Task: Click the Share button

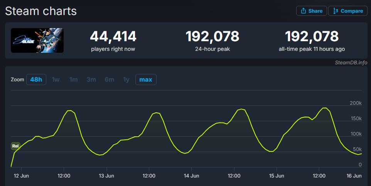Action: tap(312, 11)
